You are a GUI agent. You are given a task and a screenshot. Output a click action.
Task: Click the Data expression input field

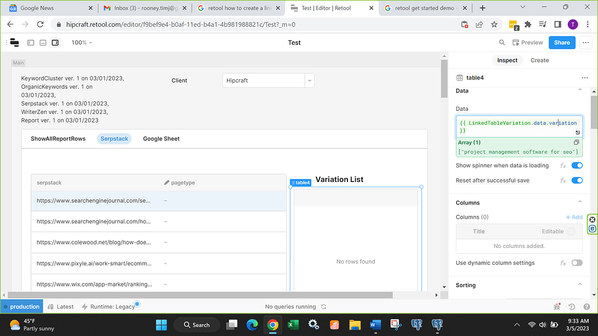[x=514, y=127]
